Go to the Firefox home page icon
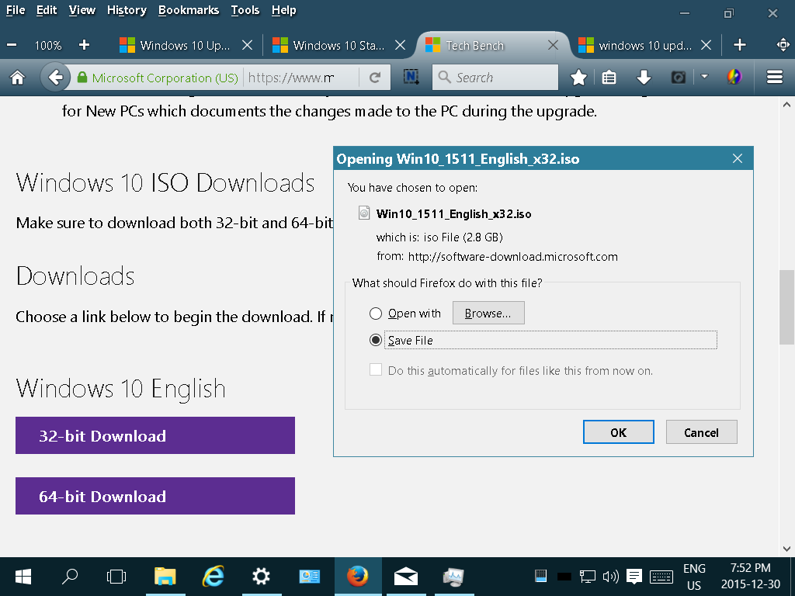 tap(17, 78)
